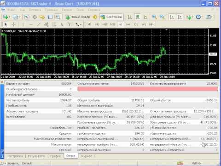Click the pink modeling quality bar
This screenshot has height=166, width=221.
[148, 89]
